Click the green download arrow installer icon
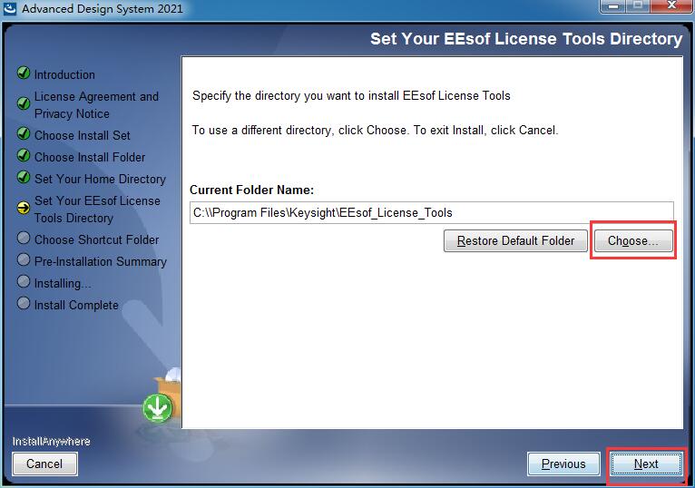 point(157,408)
